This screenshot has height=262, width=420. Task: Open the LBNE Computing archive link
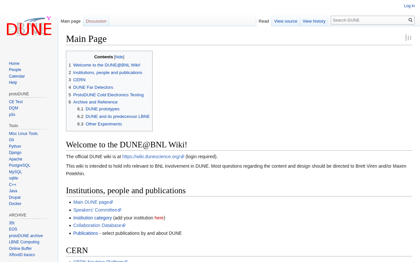pyautogui.click(x=24, y=242)
